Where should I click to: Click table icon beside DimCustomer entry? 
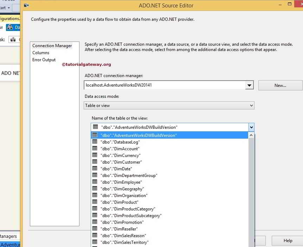95,161
